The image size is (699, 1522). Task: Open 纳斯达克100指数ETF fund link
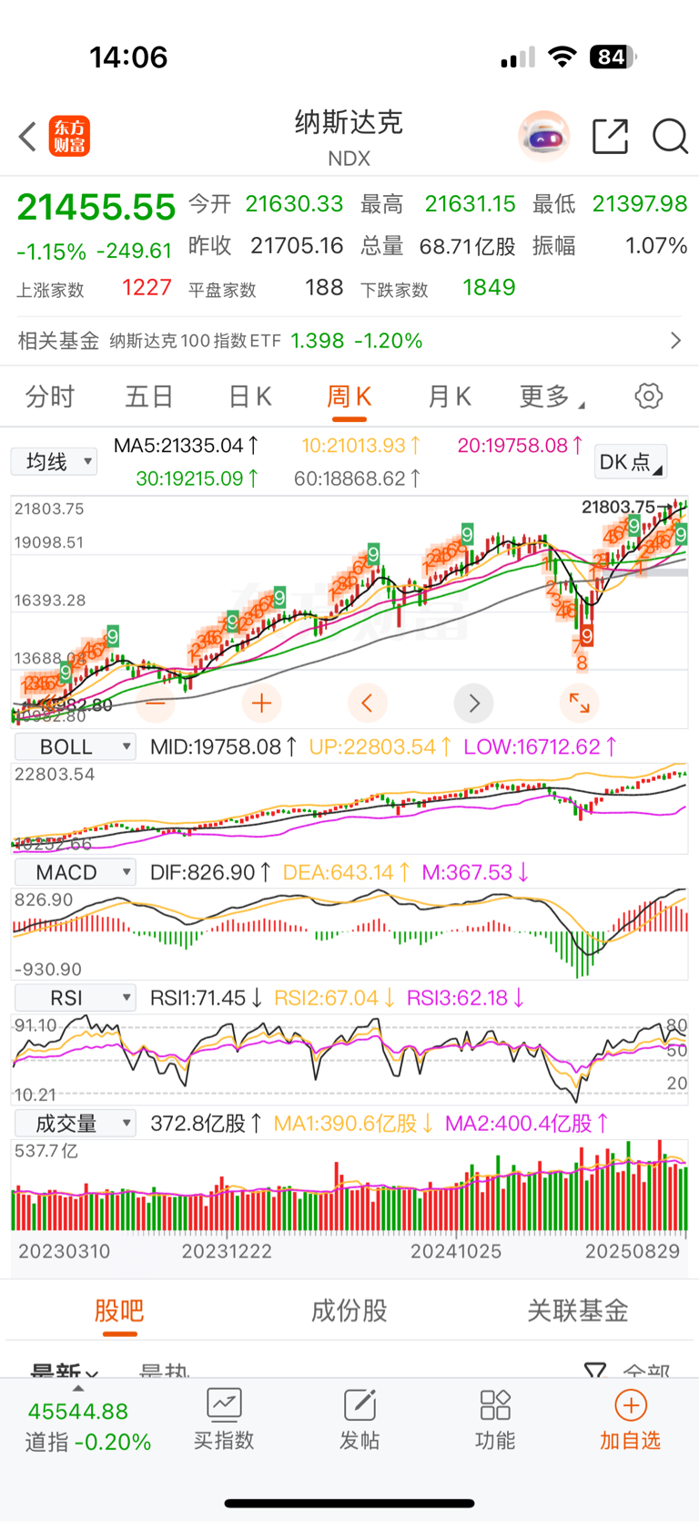tap(196, 341)
